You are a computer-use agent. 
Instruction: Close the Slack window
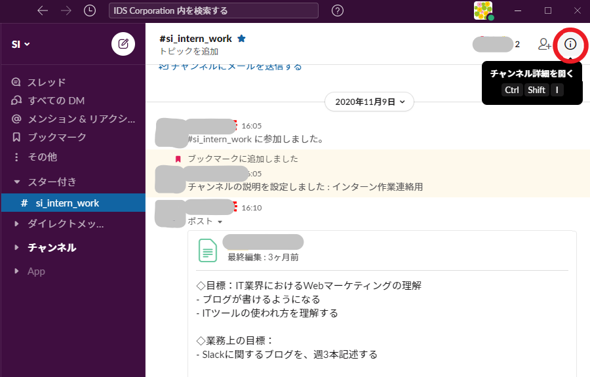coord(577,10)
